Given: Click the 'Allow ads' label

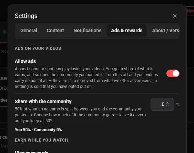Looking at the screenshot, I should pos(25,61).
